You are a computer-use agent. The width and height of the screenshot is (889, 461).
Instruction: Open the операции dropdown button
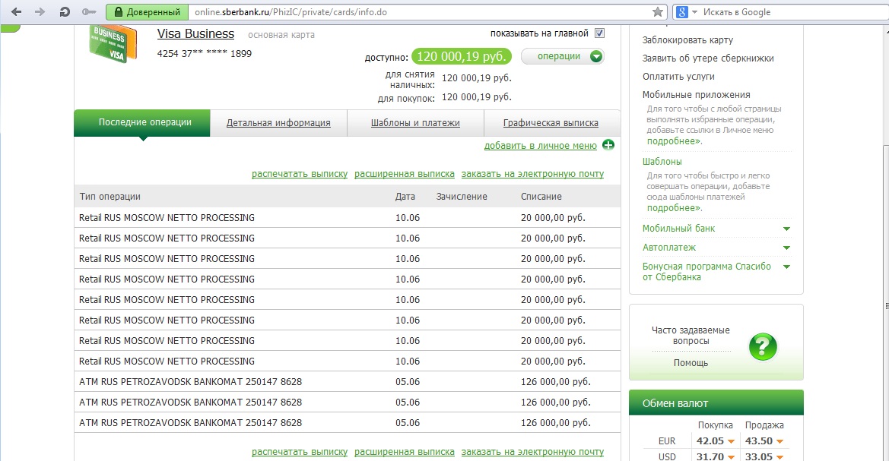pos(563,56)
